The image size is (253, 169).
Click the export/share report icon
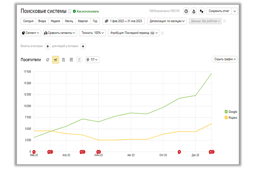click(194, 11)
